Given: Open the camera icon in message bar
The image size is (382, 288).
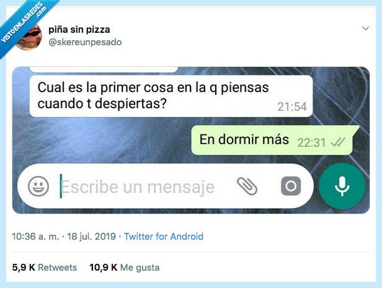Looking at the screenshot, I should click(x=291, y=186).
